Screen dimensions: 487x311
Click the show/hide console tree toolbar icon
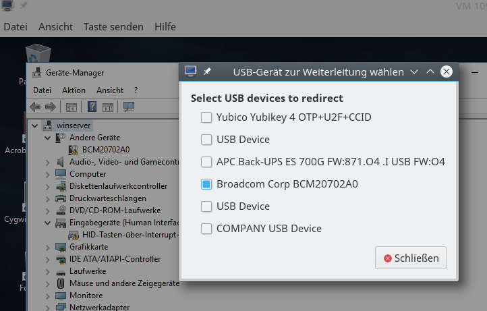(x=71, y=107)
